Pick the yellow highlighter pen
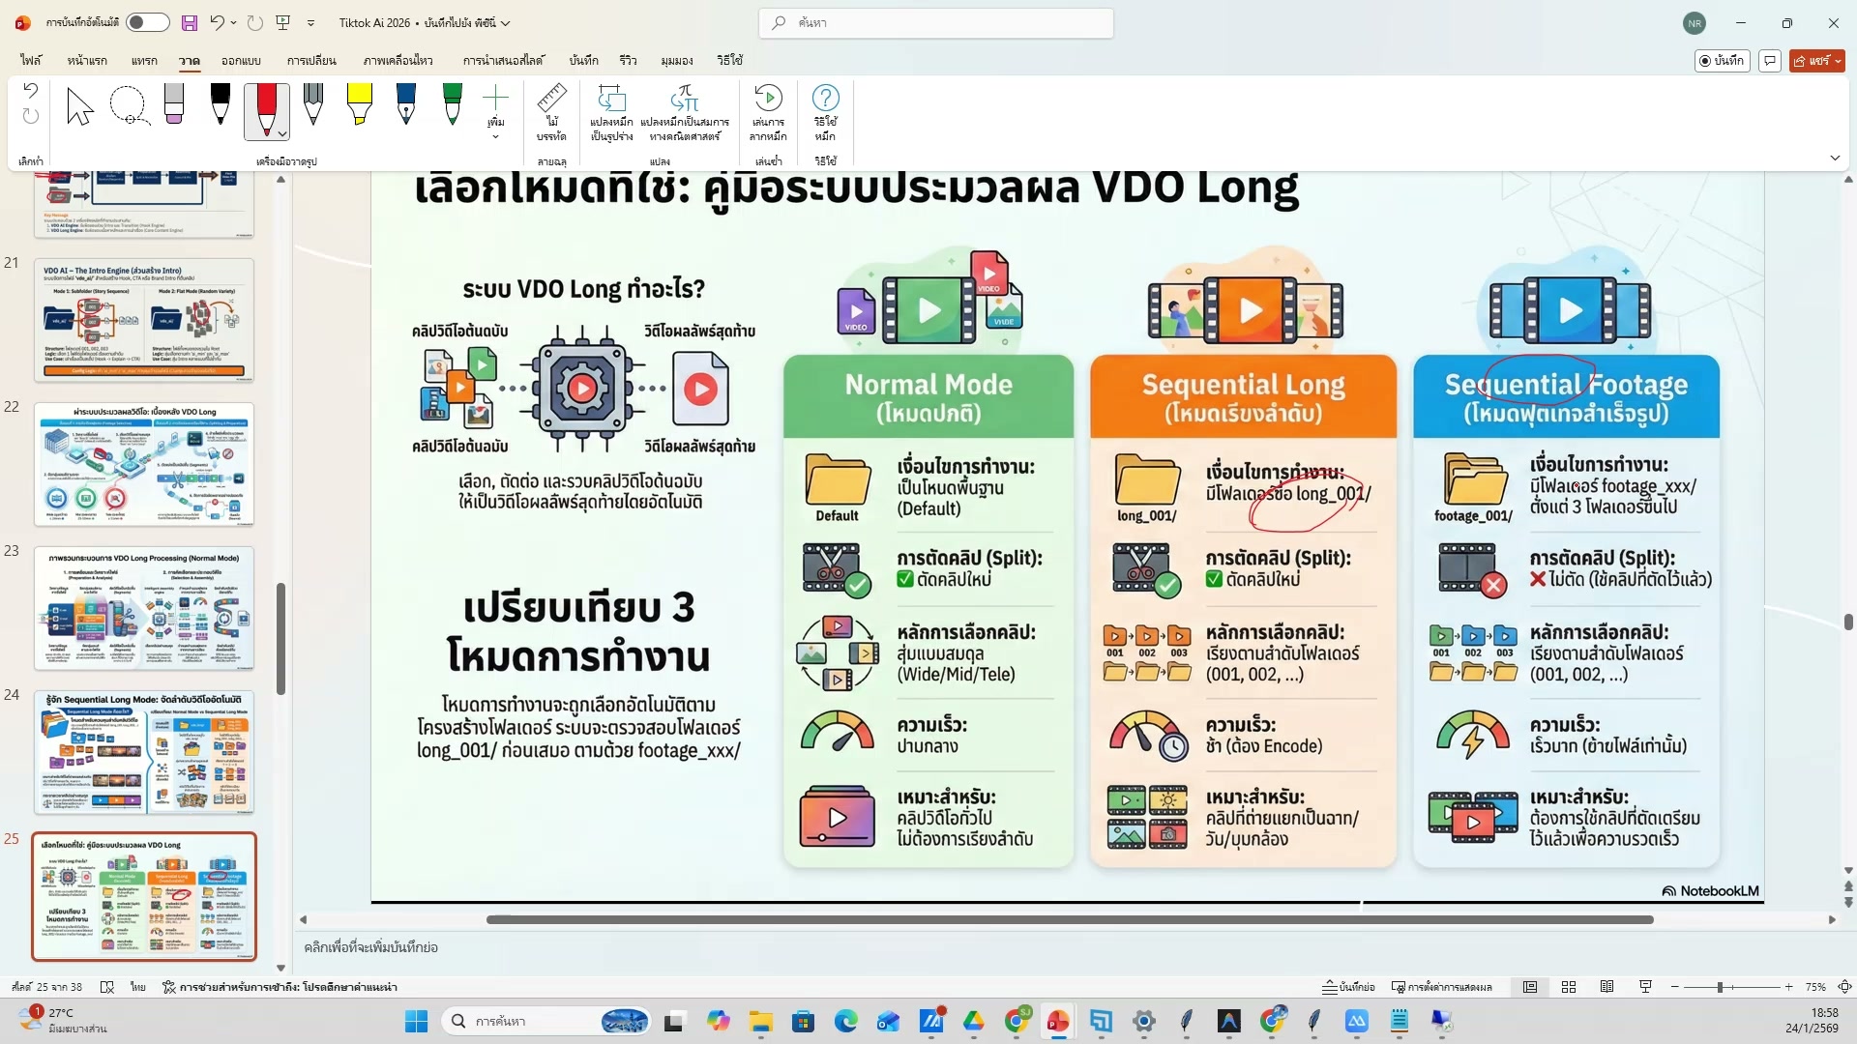Viewport: 1857px width, 1044px height. click(359, 106)
